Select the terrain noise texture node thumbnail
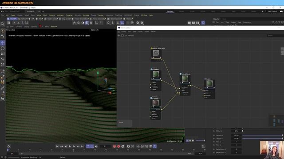 (x=156, y=53)
